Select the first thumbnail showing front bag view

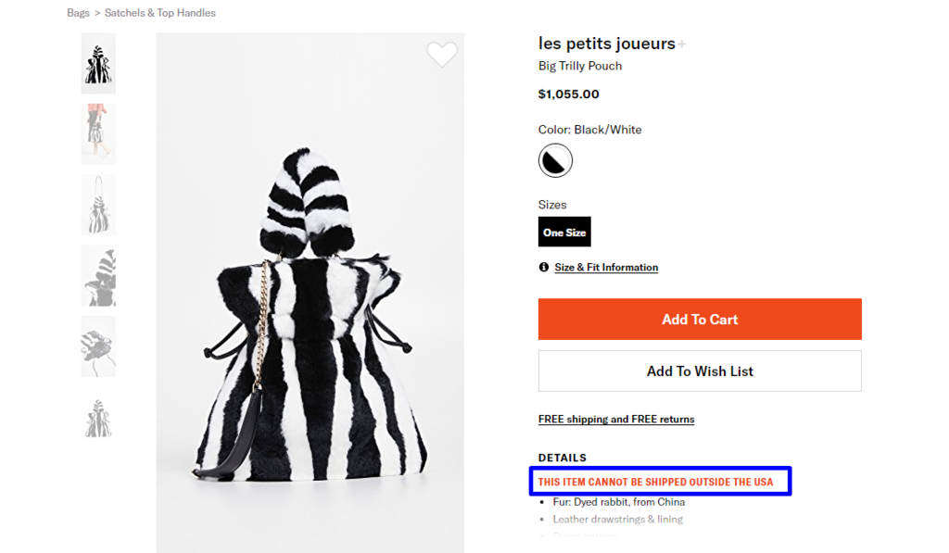pos(98,63)
